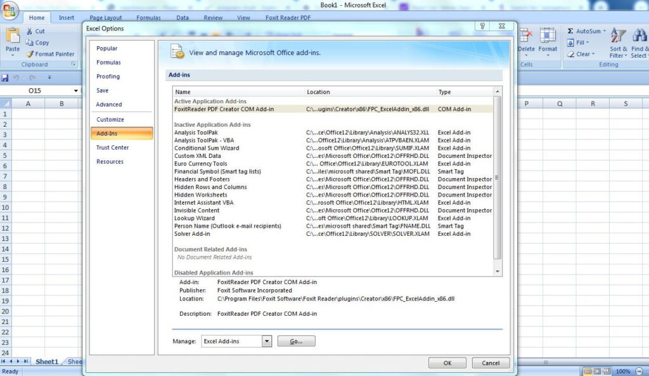Click the AutoSum sigma icon
The width and height of the screenshot is (649, 376).
point(570,31)
